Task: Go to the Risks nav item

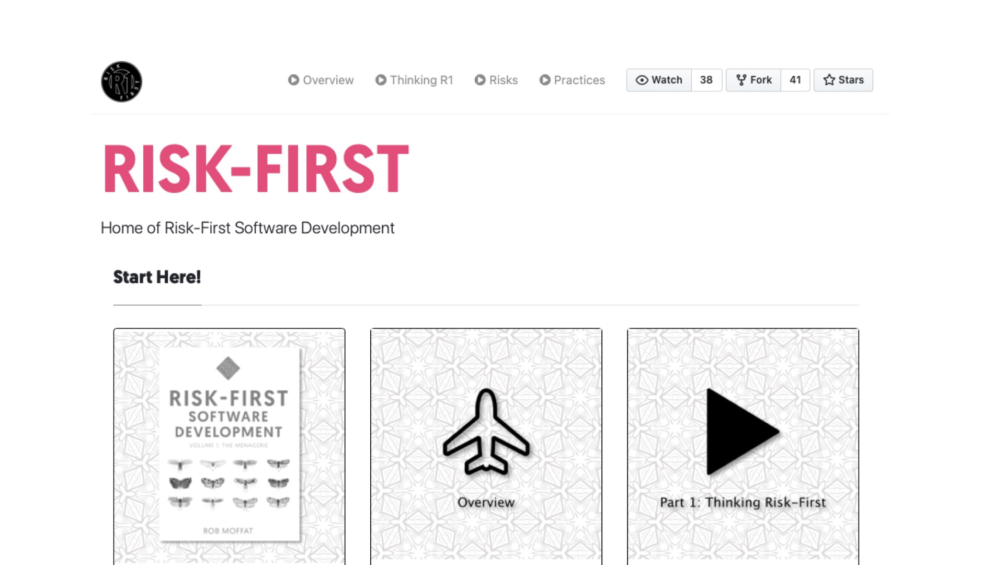Action: click(x=496, y=80)
